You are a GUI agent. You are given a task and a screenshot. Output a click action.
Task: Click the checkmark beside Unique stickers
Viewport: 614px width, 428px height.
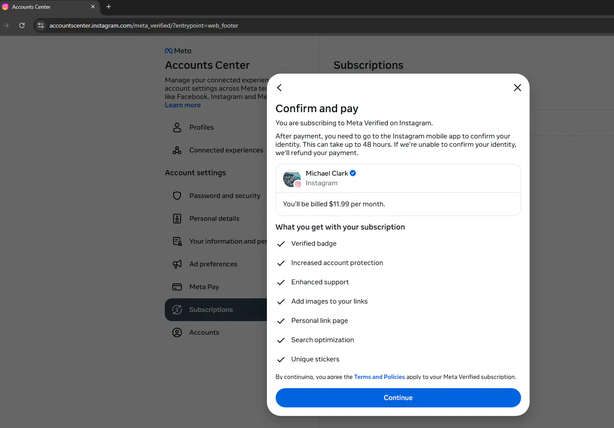tap(281, 360)
